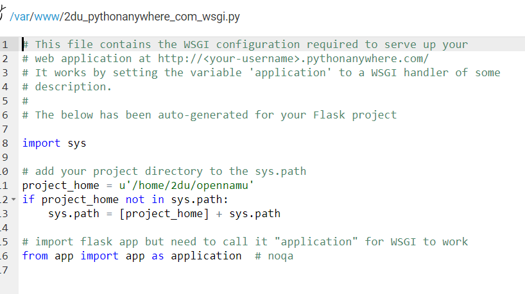Image resolution: width=525 pixels, height=294 pixels.
Task: Click the 'not in' keyword on the if line
Action: (144, 200)
